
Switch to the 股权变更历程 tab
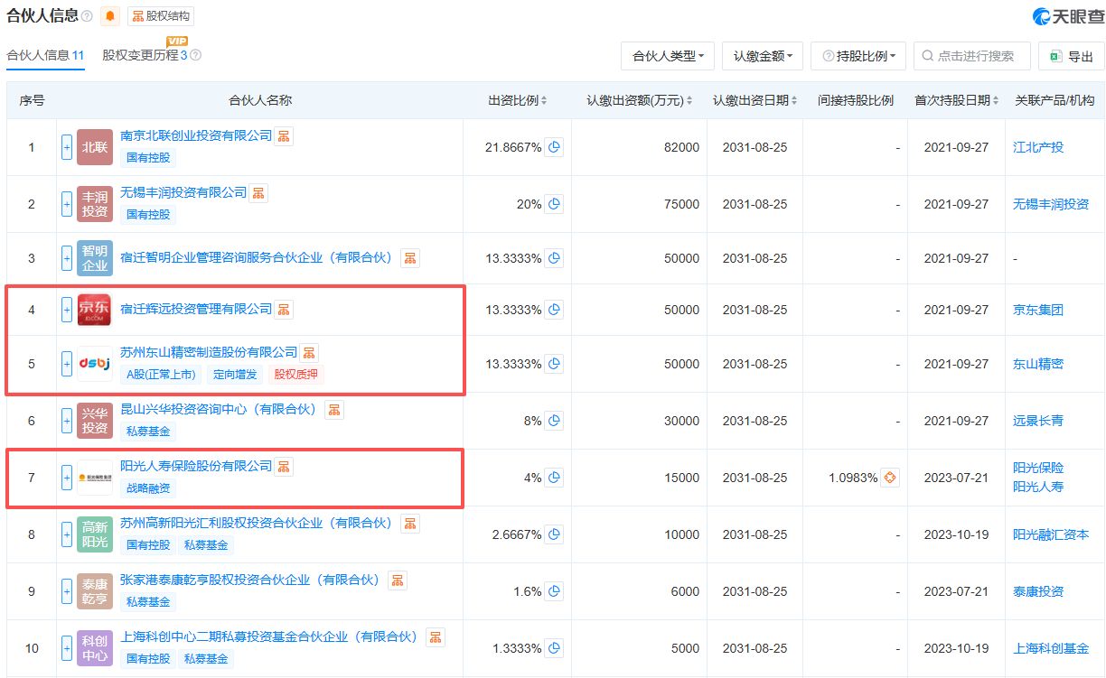click(x=145, y=55)
